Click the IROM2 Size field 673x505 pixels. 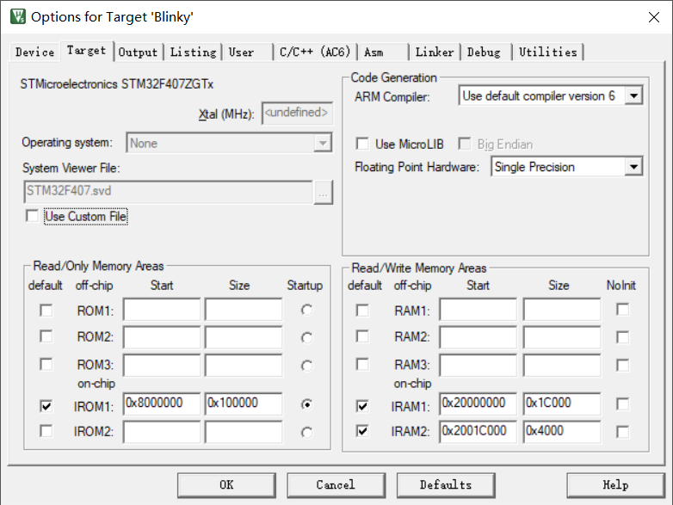pos(244,432)
